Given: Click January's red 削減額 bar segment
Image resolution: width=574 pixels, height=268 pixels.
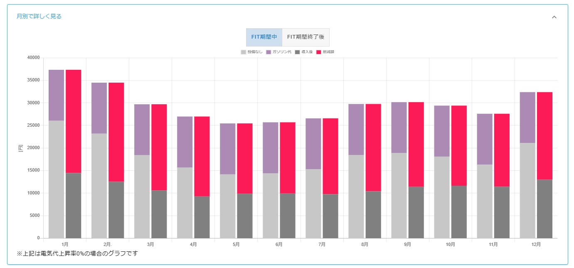Looking at the screenshot, I should click(73, 121).
